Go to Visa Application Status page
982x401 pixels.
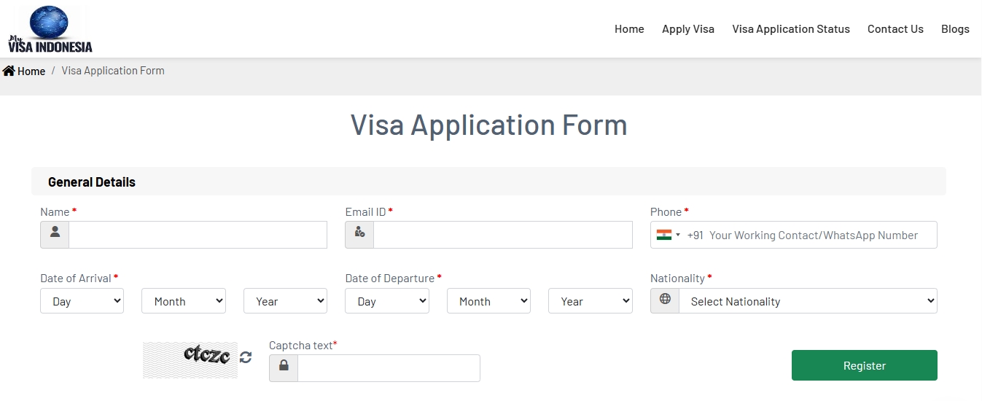pyautogui.click(x=791, y=29)
